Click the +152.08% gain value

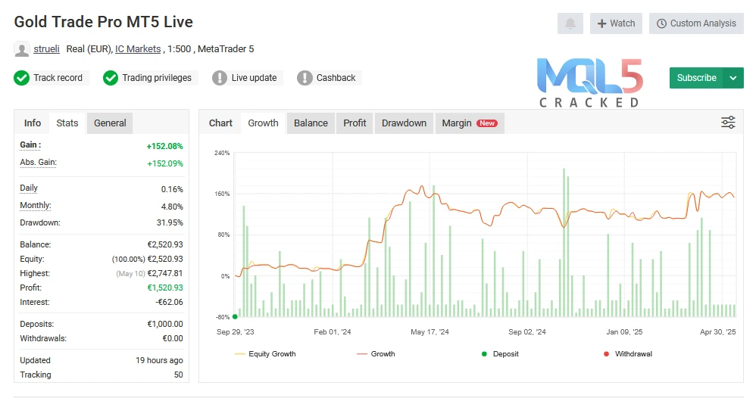(x=165, y=146)
